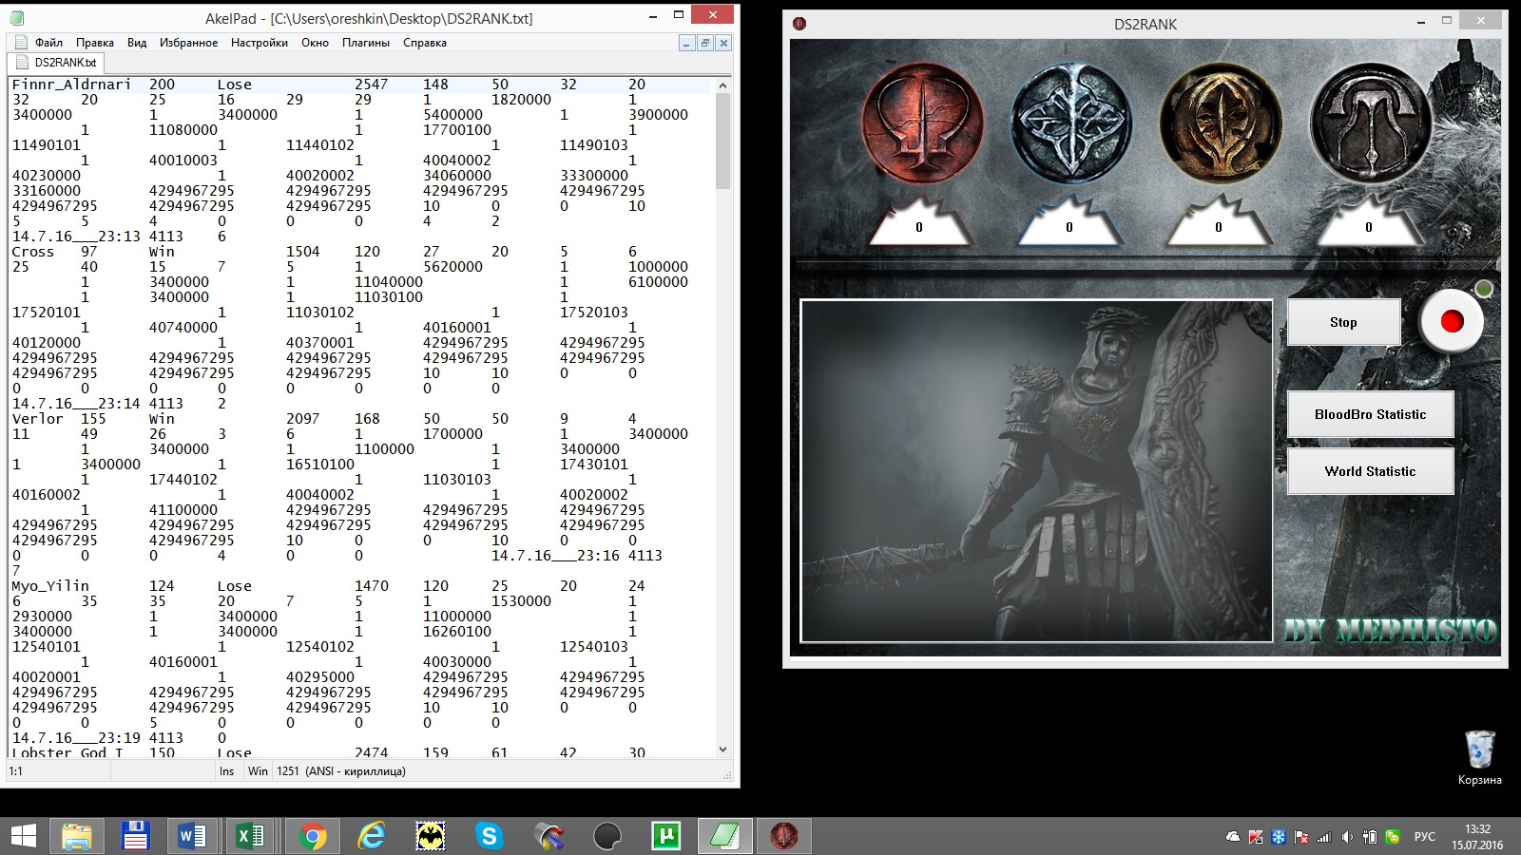Switch to AkelPad on the taskbar

click(724, 836)
